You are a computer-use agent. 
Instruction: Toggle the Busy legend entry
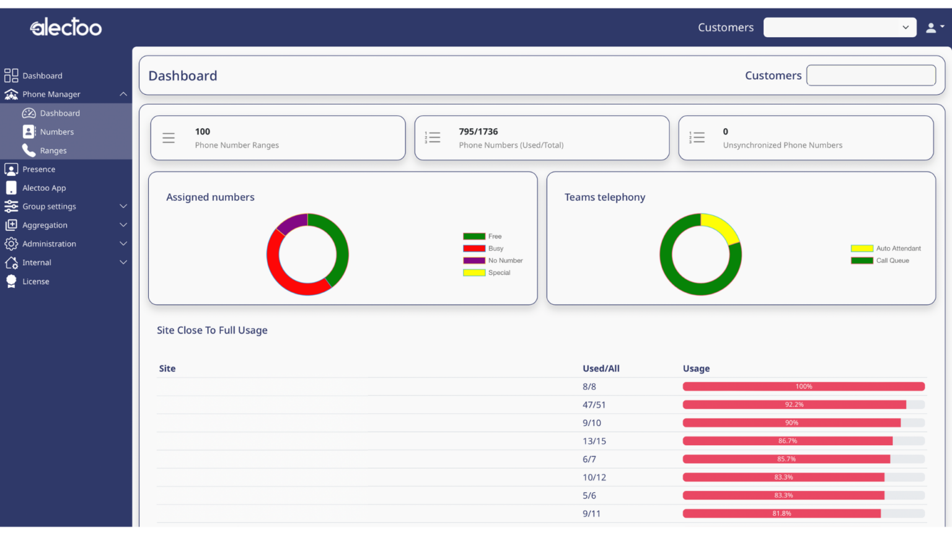coord(483,248)
